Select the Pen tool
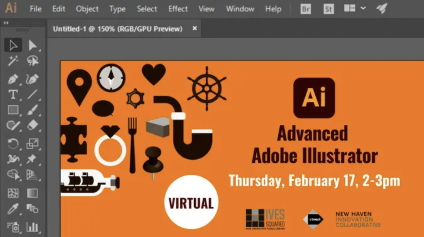Viewport: 424px width, 237px height. 13,79
